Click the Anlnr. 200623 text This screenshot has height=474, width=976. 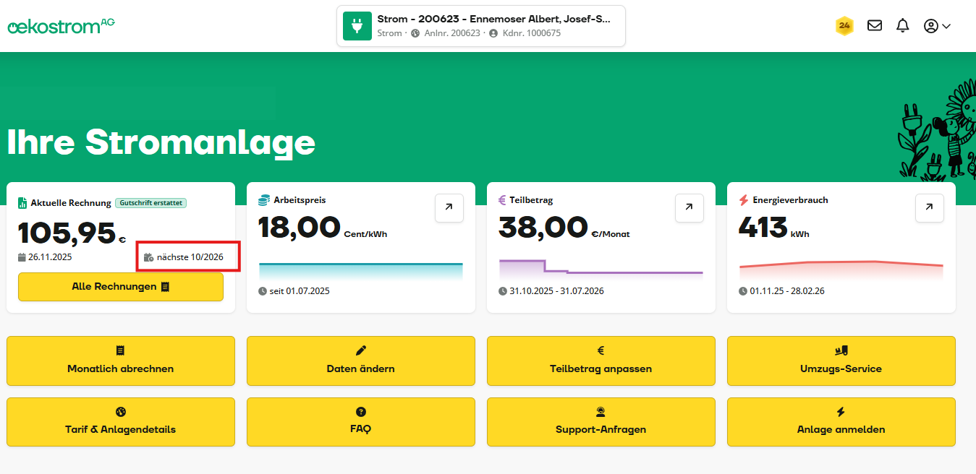click(x=451, y=33)
